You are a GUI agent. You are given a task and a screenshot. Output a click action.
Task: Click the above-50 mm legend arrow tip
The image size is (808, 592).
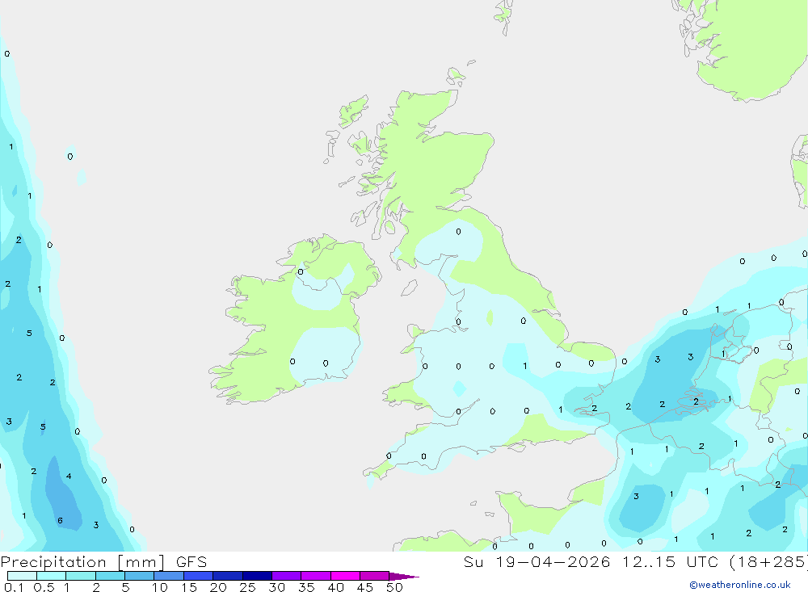403,577
